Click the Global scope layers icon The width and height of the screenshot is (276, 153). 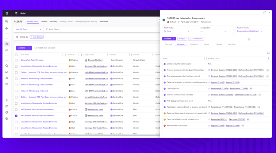(x=16, y=13)
